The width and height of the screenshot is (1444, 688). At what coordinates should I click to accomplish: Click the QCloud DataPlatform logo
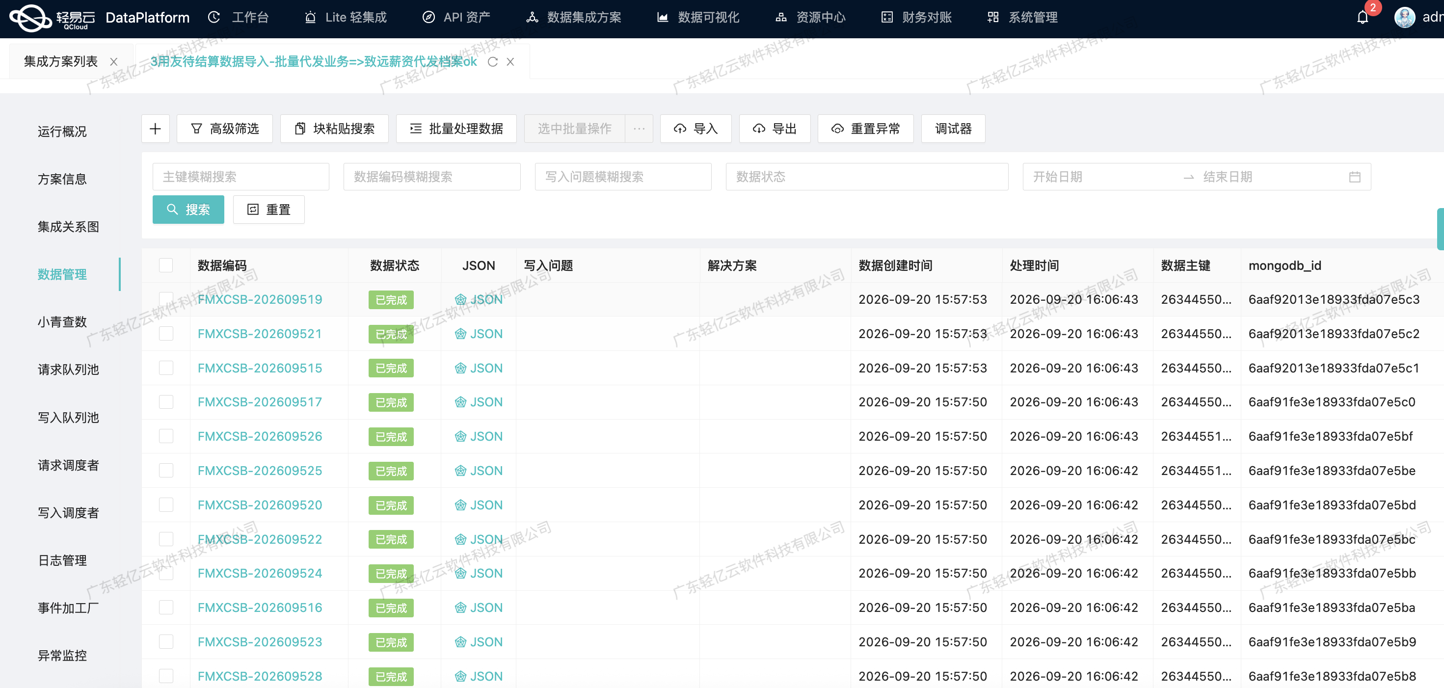click(100, 18)
